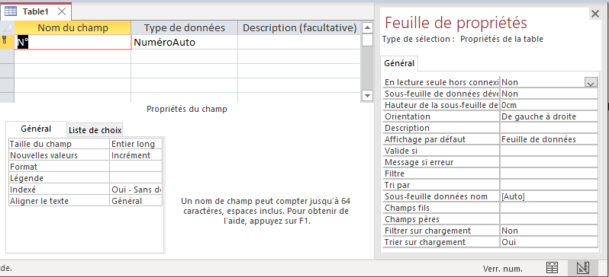Click the Table1 table icon on the tab
Screen dimensions: 609x277
click(11, 11)
